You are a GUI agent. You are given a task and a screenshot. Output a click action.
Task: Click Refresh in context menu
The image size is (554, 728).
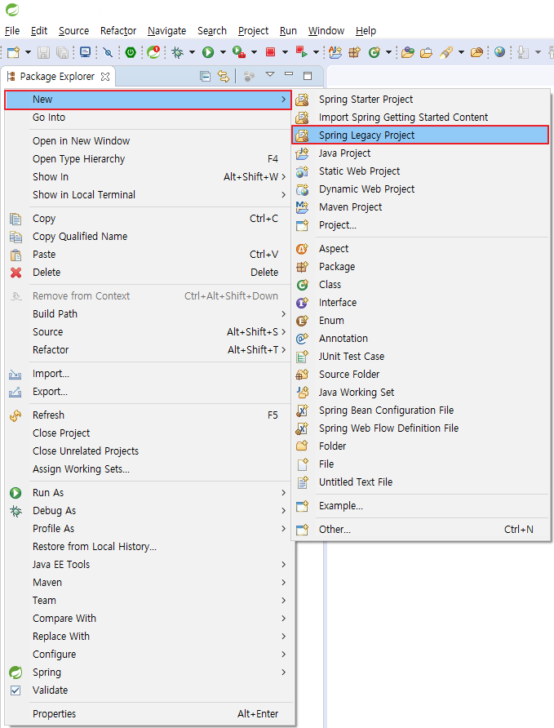(x=148, y=415)
